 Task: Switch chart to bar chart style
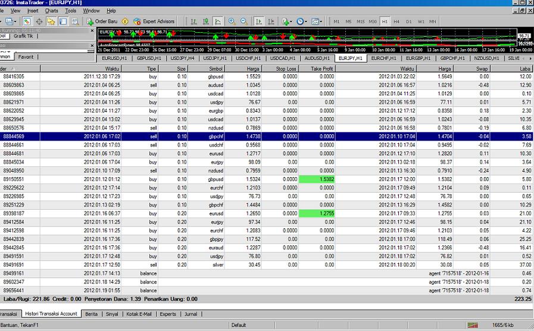(193, 21)
